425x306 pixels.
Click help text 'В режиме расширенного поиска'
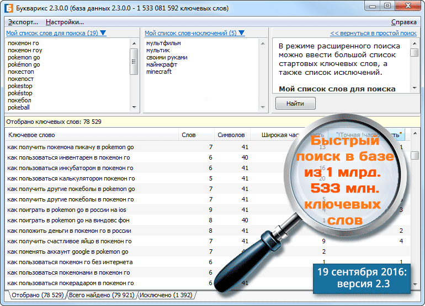click(x=339, y=46)
